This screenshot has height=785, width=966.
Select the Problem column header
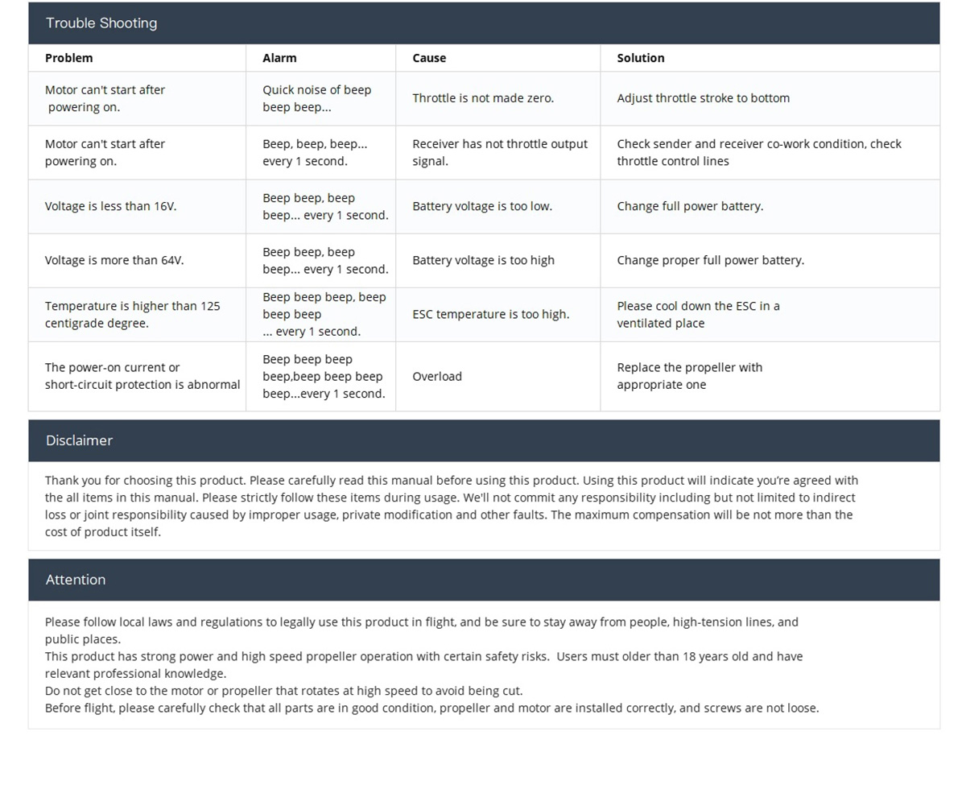(x=69, y=58)
